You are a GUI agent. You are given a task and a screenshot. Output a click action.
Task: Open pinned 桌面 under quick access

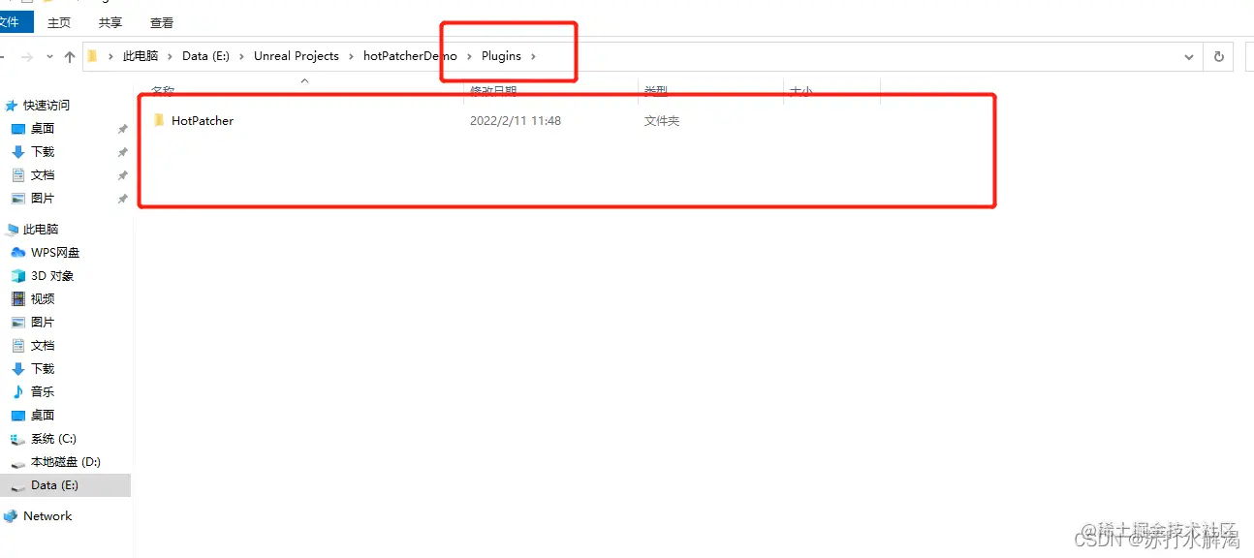tap(43, 129)
